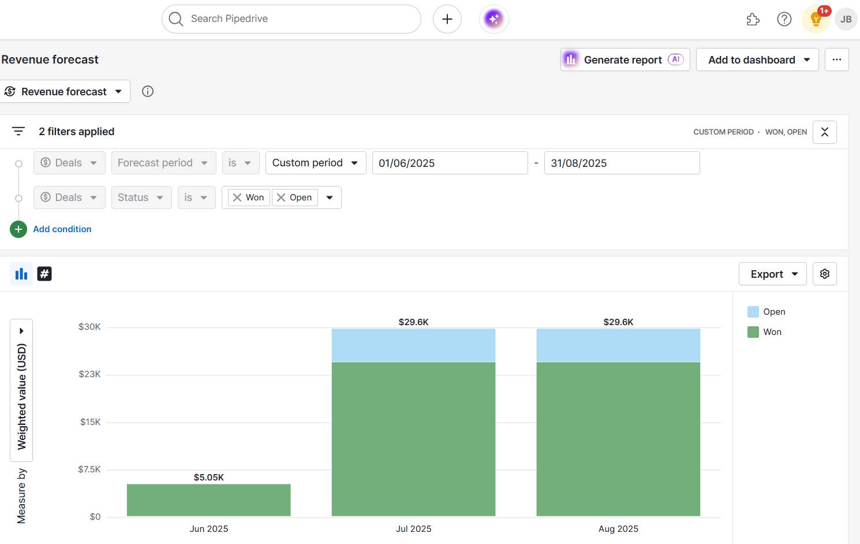This screenshot has width=860, height=544.
Task: Open the help question mark icon
Action: coord(784,18)
